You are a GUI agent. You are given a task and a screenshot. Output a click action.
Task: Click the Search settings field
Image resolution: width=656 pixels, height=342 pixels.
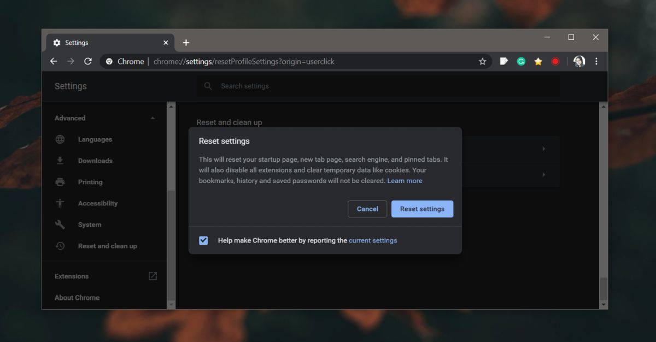coord(378,86)
